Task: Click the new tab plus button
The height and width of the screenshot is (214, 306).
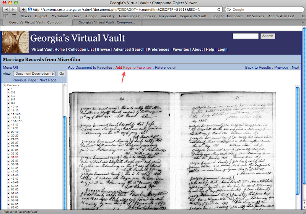Action: (303, 23)
